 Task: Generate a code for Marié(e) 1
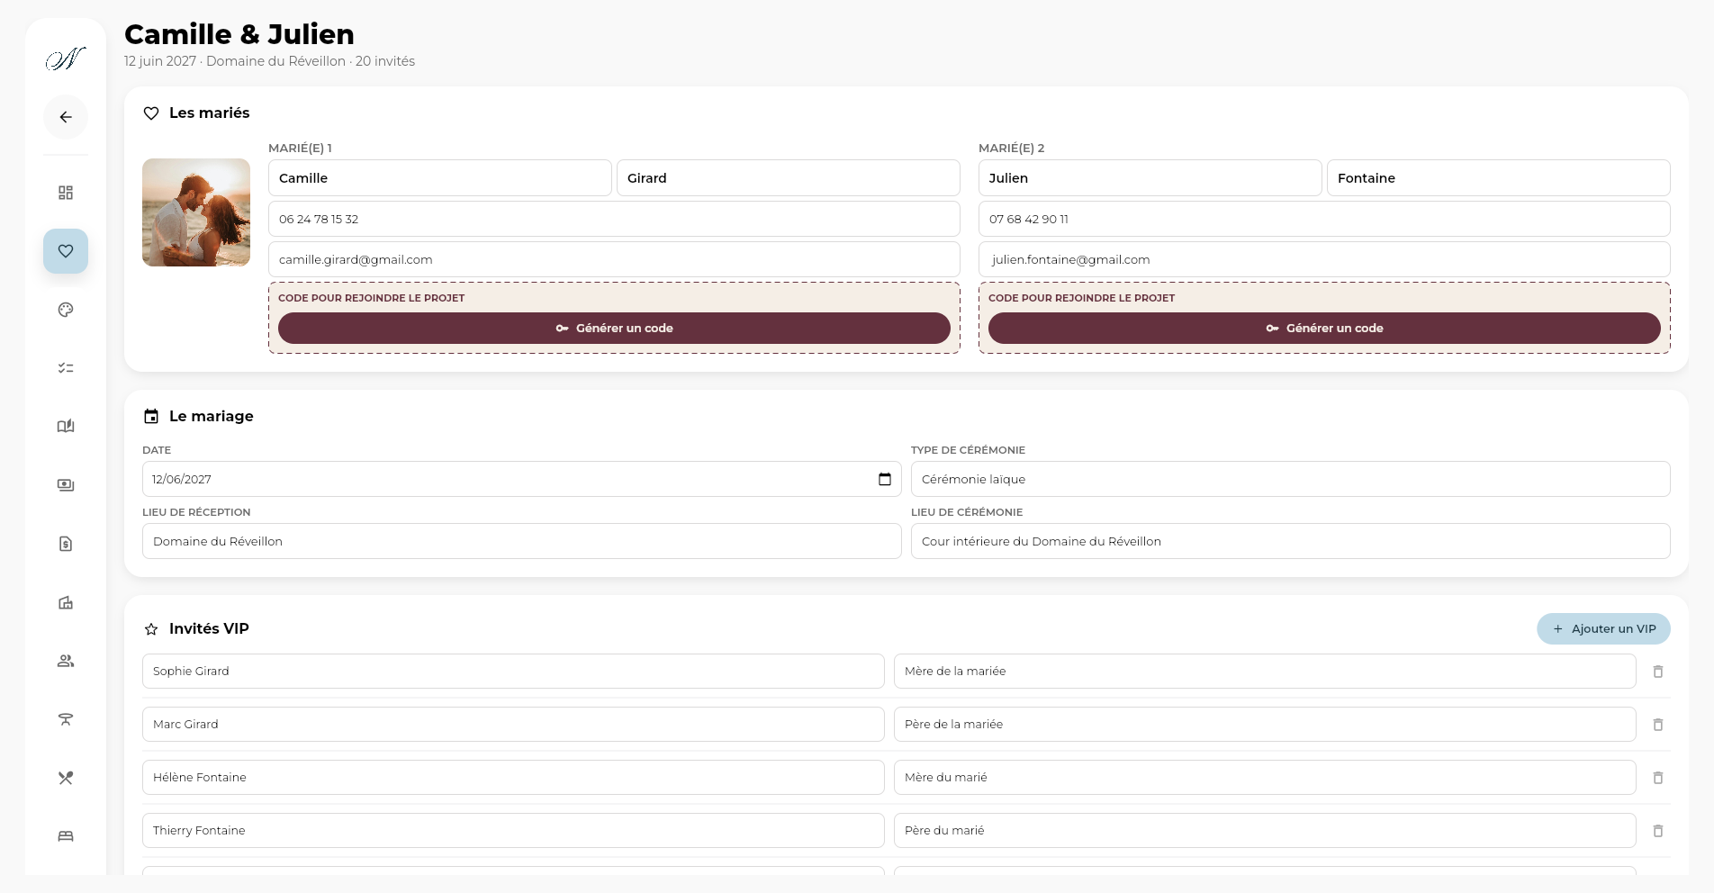pos(614,329)
